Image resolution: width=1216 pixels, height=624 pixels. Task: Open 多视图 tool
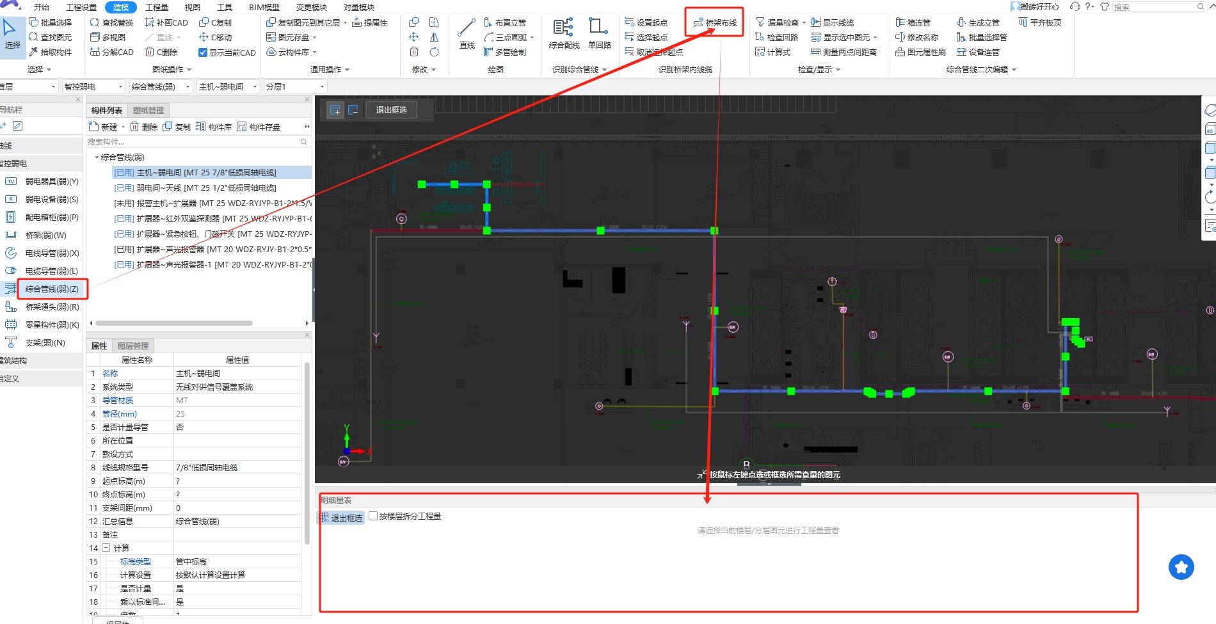point(108,37)
